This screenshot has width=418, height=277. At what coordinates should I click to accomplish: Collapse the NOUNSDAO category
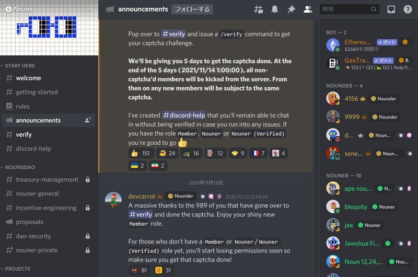tap(18, 167)
